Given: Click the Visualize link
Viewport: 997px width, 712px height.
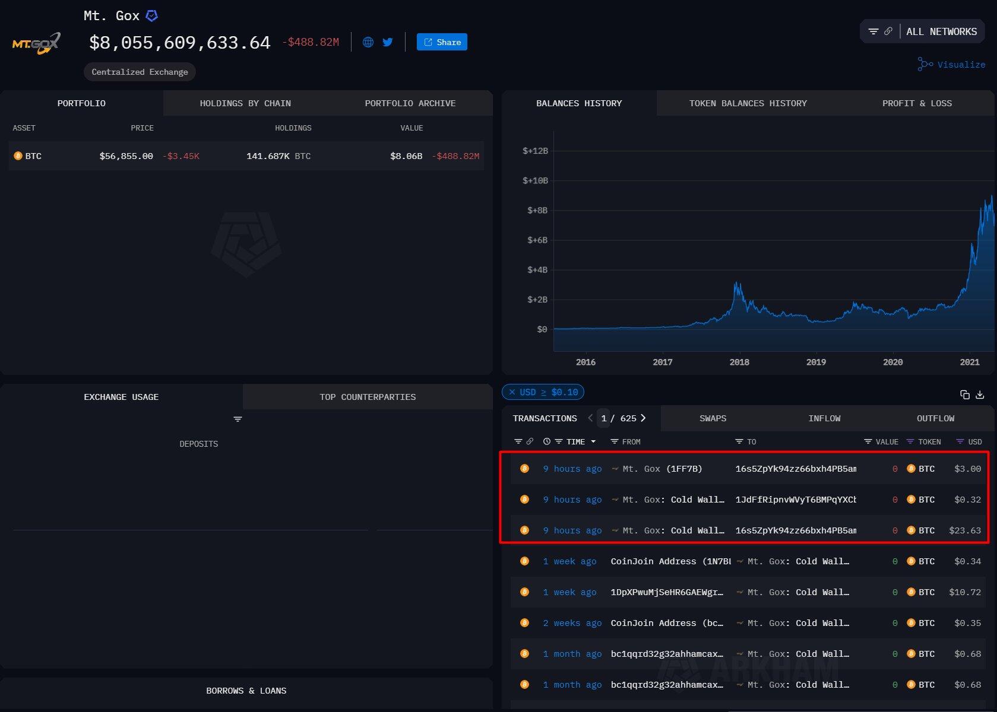Looking at the screenshot, I should pos(951,64).
